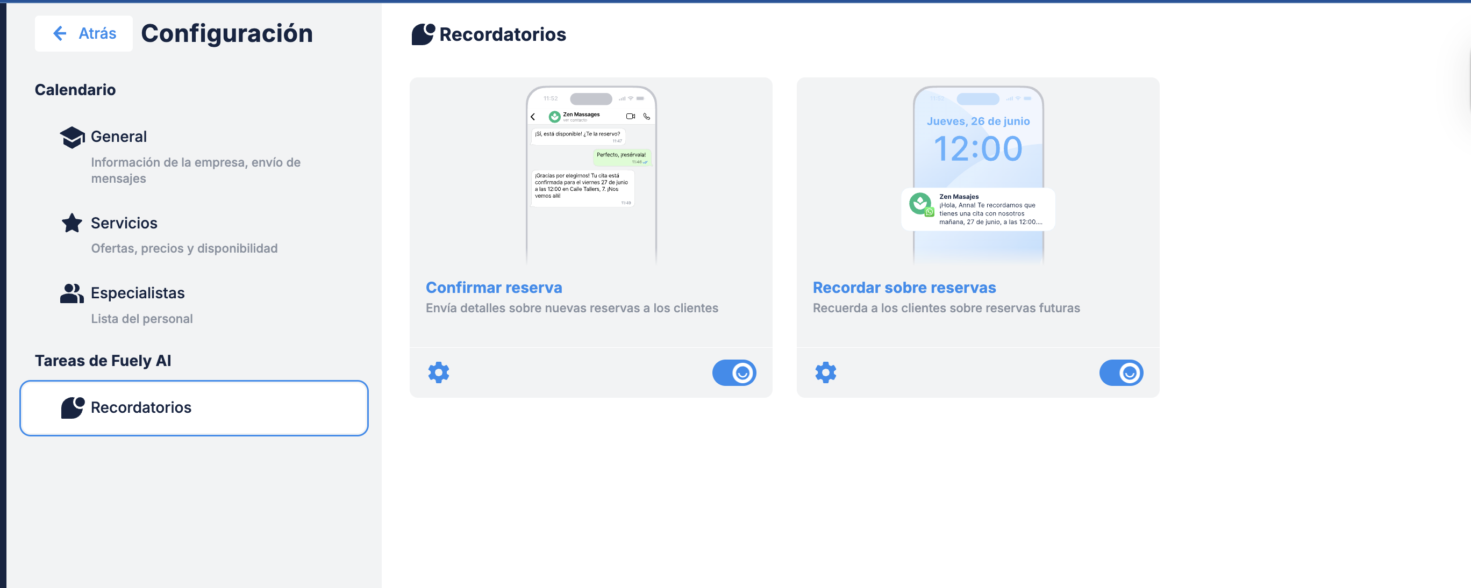Disable the Recordar sobre reservas toggle
Screen dimensions: 1471x588
pos(1121,373)
